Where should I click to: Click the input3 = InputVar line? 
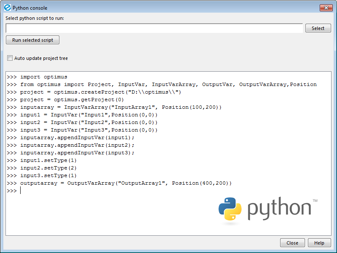[x=82, y=130]
